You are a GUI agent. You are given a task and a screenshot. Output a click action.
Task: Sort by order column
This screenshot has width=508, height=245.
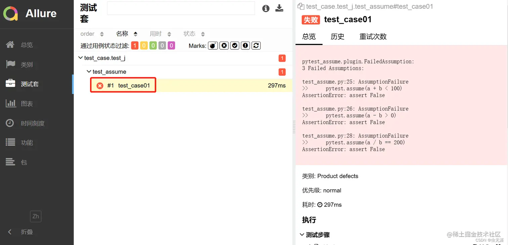92,34
